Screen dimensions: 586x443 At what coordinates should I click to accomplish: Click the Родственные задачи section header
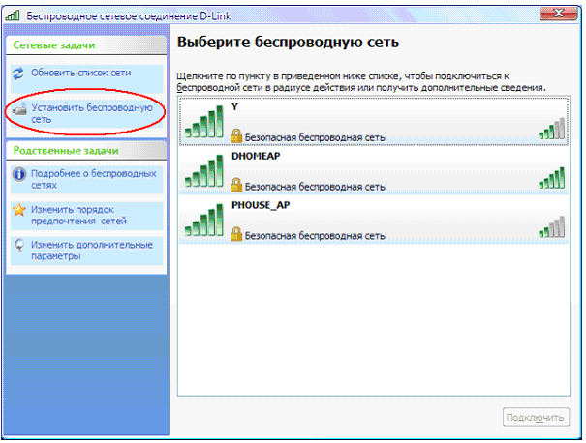86,151
